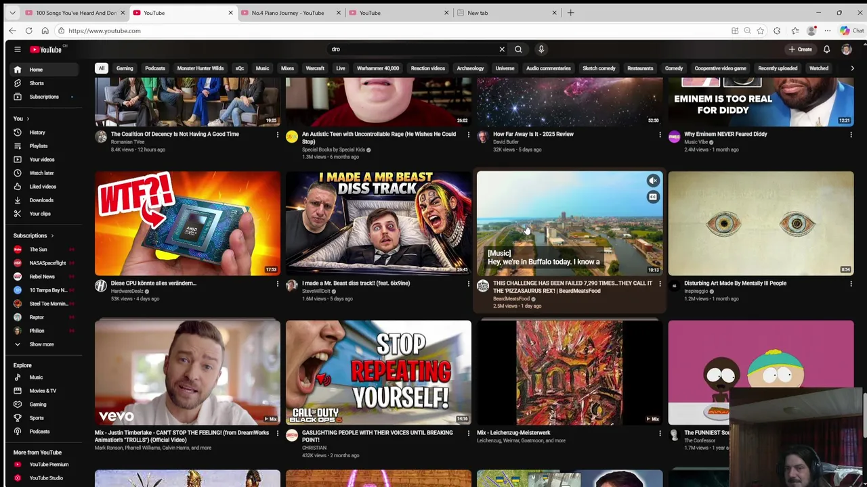867x487 pixels.
Task: Click the YouTube search input field
Action: coord(413,49)
